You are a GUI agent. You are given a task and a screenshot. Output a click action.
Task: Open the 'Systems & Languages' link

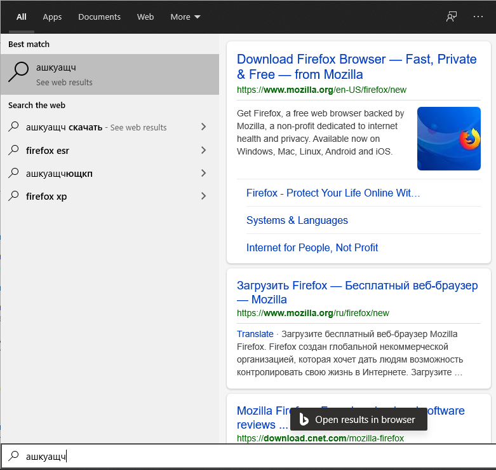297,220
